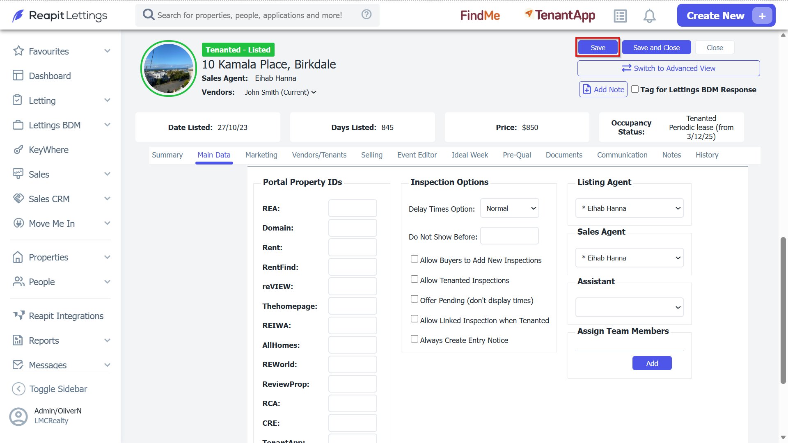The width and height of the screenshot is (788, 443).
Task: Expand the Vendors John Smith dropdown
Action: click(x=280, y=92)
